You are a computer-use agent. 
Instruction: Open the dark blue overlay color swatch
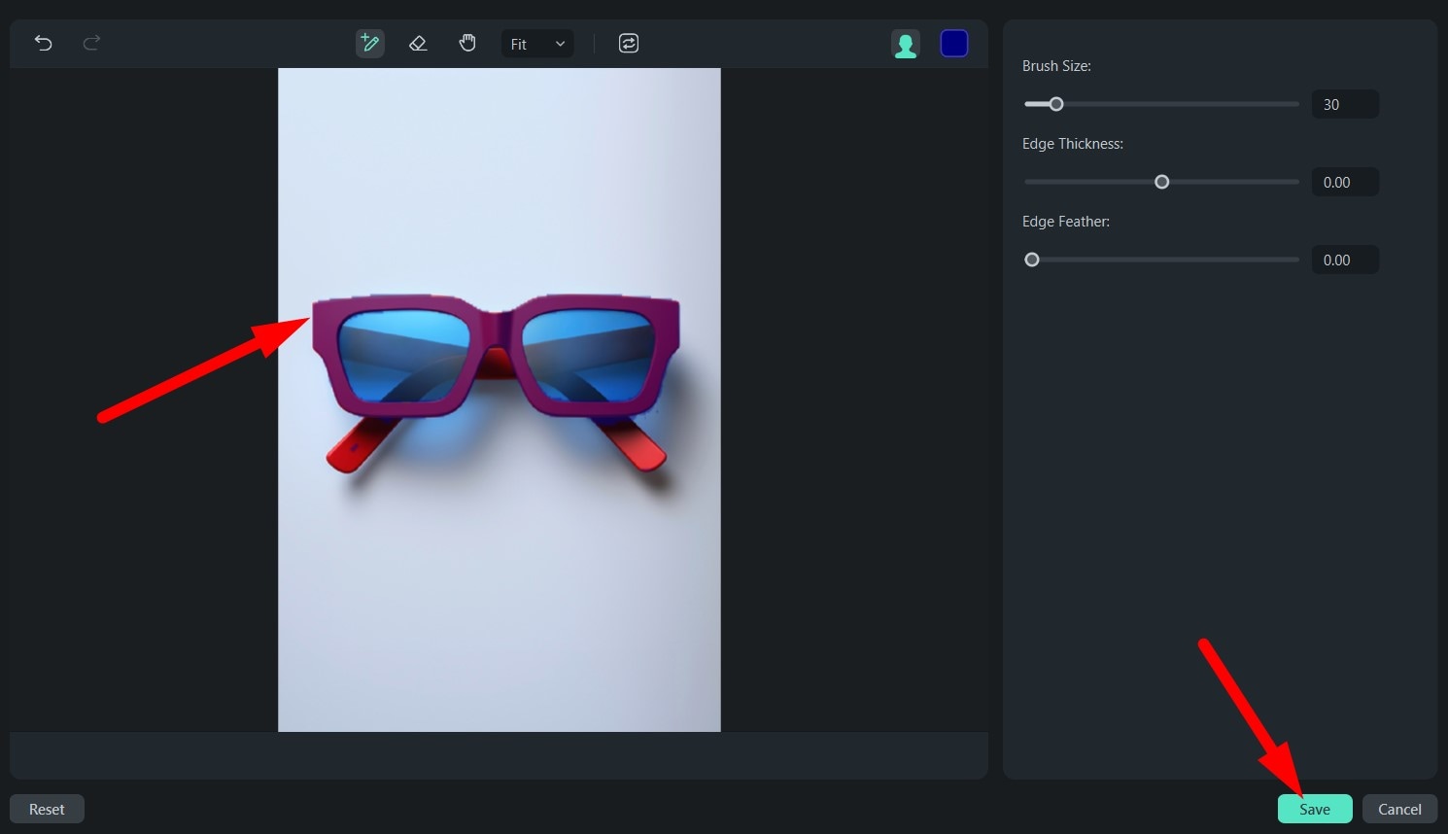point(954,44)
